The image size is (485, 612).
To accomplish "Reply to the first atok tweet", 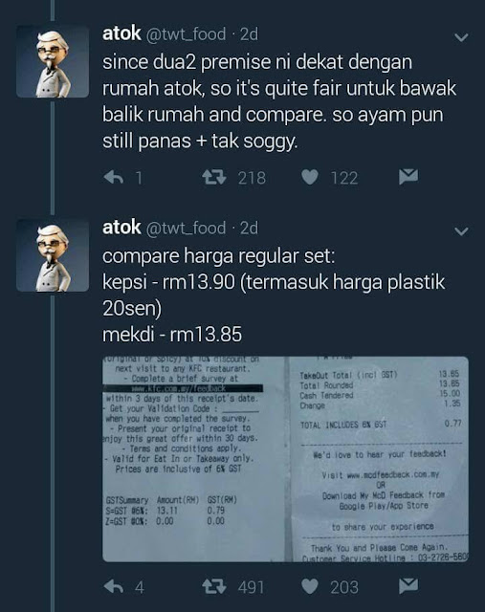I will pyautogui.click(x=114, y=178).
